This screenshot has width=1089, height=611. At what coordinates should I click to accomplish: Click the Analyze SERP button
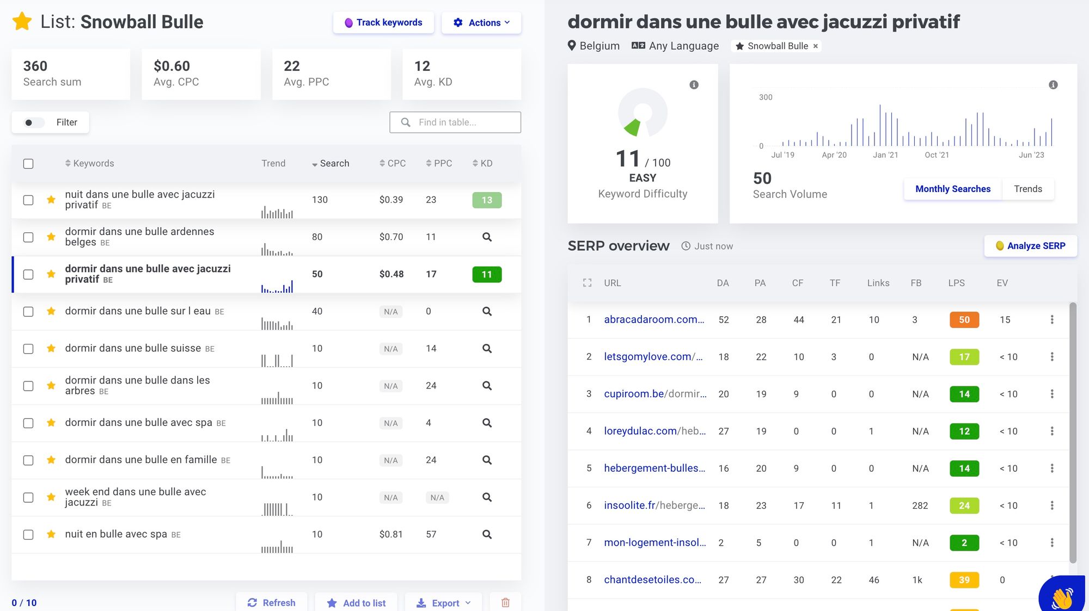(x=1030, y=246)
